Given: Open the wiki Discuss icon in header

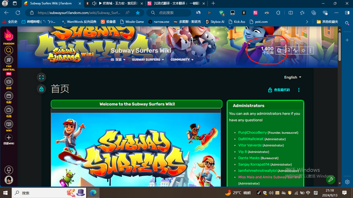Looking at the screenshot, I should point(287,51).
